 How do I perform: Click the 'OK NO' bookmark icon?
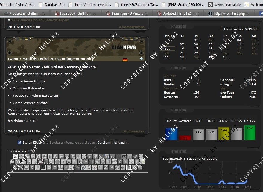[72, 167]
